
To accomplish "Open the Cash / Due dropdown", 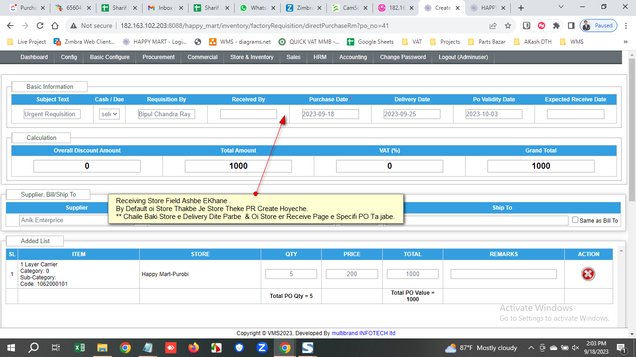I will click(x=109, y=114).
